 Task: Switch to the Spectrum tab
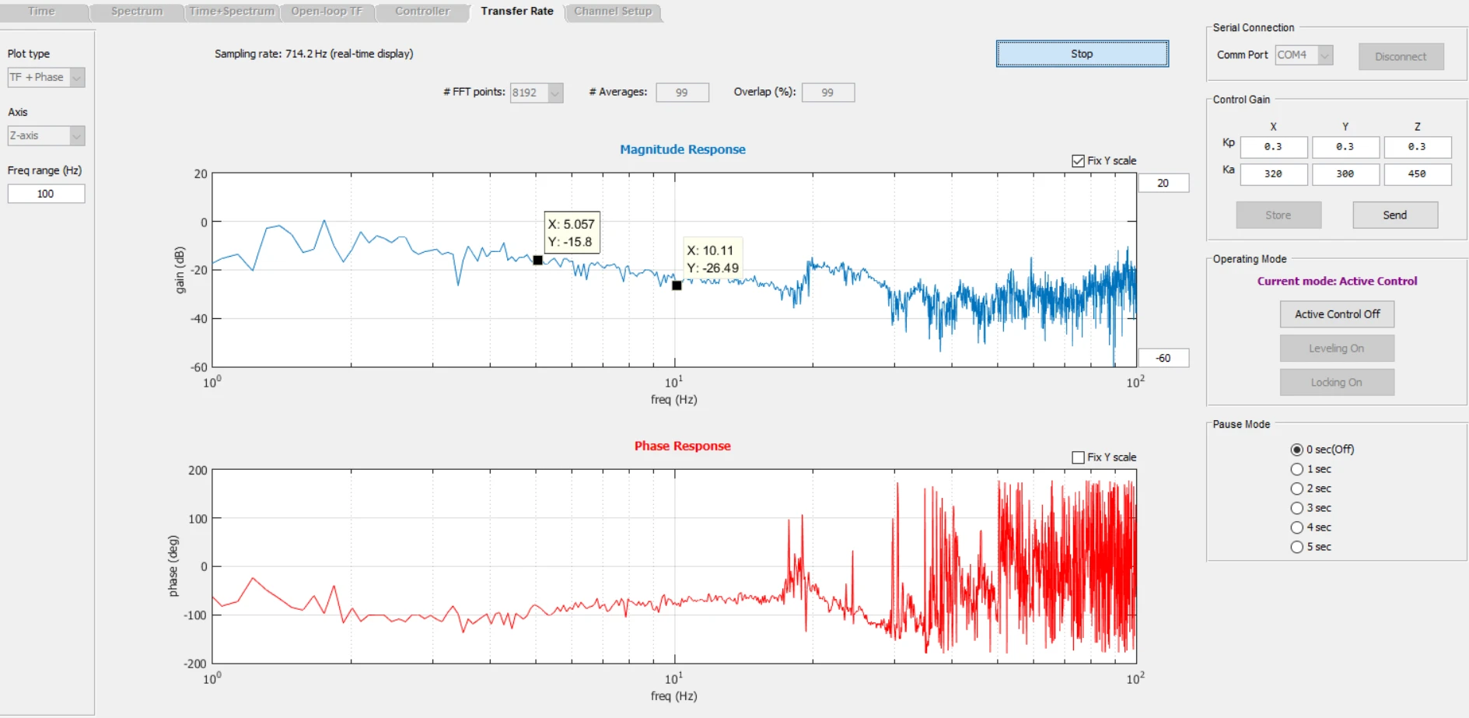click(137, 12)
